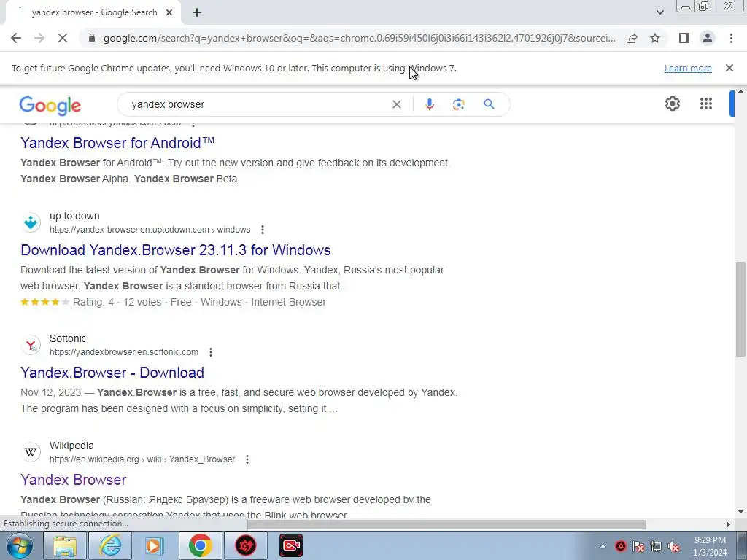Open the Windows Start menu
Image resolution: width=747 pixels, height=560 pixels.
pyautogui.click(x=18, y=545)
